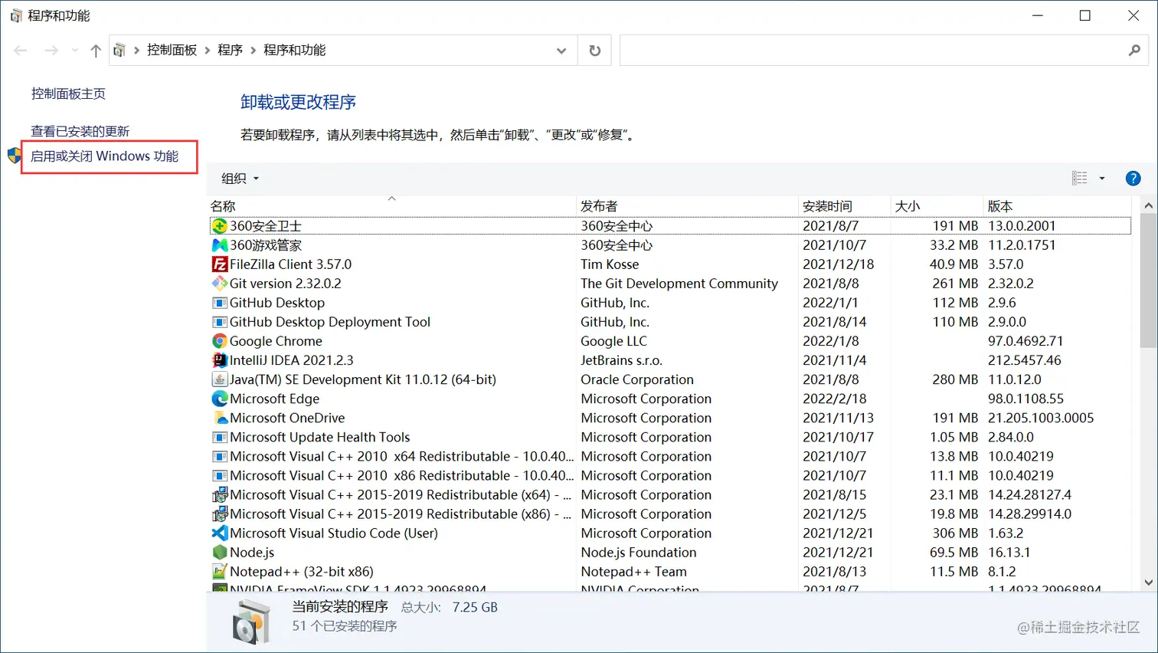
Task: Sort by the 大小 column header
Action: coord(937,206)
